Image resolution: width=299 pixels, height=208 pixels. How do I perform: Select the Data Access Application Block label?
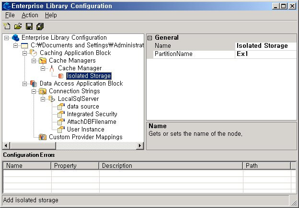[x=81, y=84]
